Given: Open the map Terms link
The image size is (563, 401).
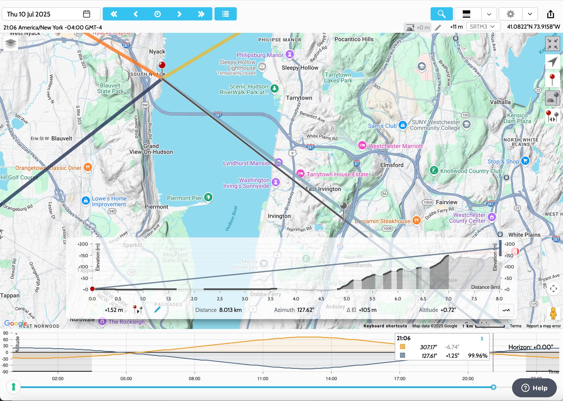Looking at the screenshot, I should (x=515, y=326).
